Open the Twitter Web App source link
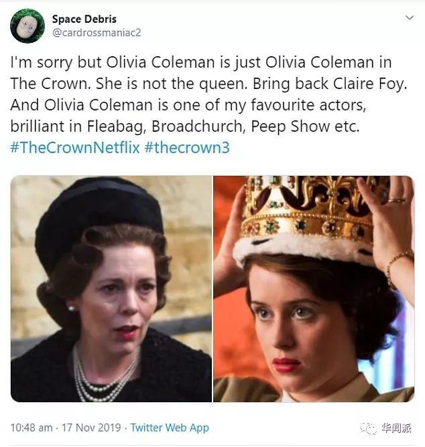 170,428
